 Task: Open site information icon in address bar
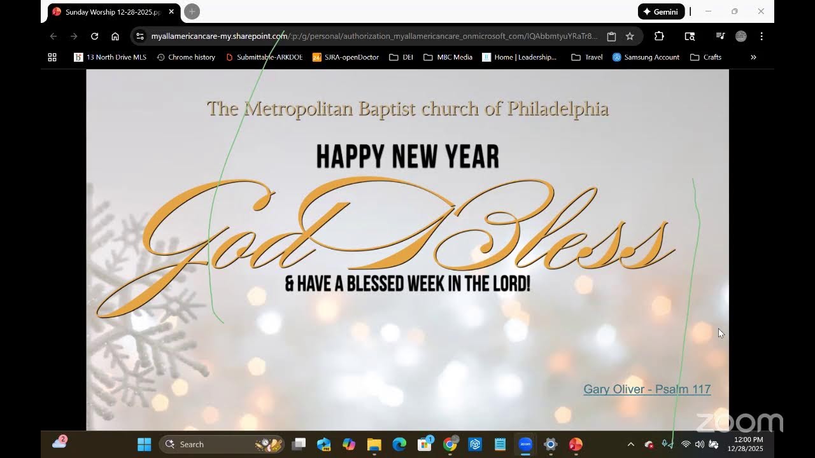pyautogui.click(x=140, y=36)
